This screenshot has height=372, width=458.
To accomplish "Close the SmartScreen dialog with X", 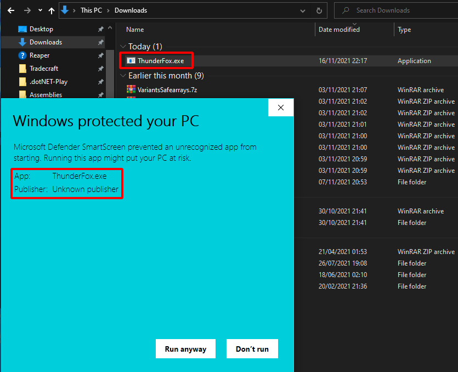I will 281,108.
